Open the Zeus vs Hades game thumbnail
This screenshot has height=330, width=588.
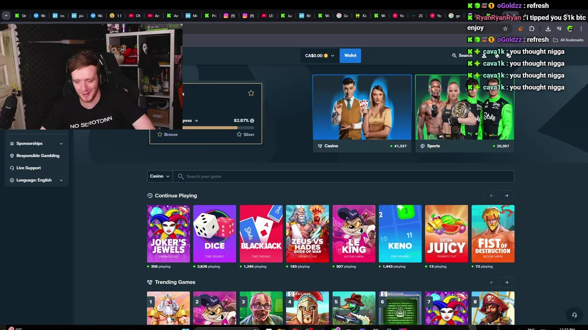pos(307,234)
